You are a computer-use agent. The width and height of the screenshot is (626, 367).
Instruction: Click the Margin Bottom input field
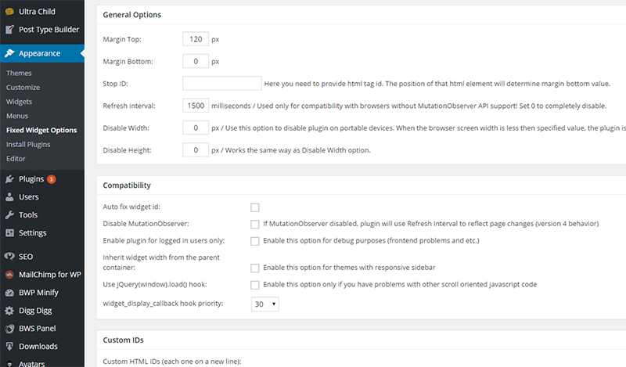pos(196,62)
